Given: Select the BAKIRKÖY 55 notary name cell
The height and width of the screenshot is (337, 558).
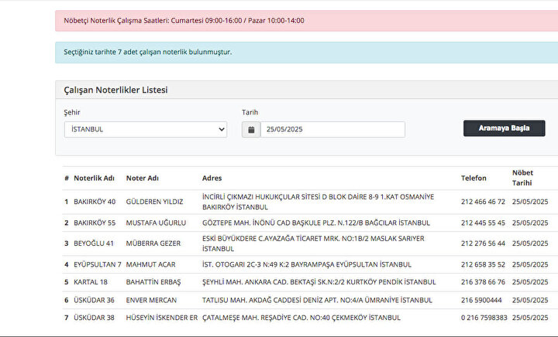Looking at the screenshot, I should pyautogui.click(x=95, y=223).
